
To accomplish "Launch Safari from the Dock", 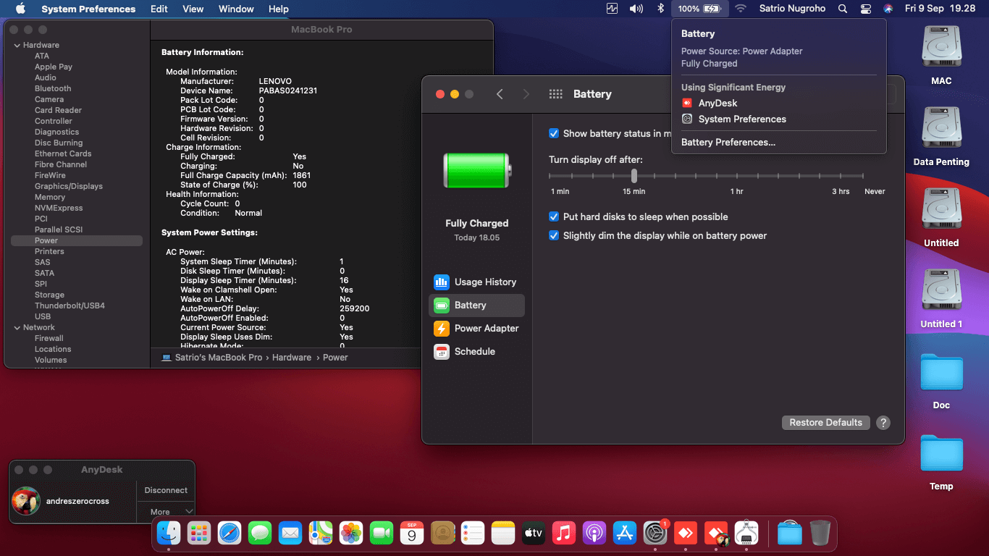I will (230, 534).
